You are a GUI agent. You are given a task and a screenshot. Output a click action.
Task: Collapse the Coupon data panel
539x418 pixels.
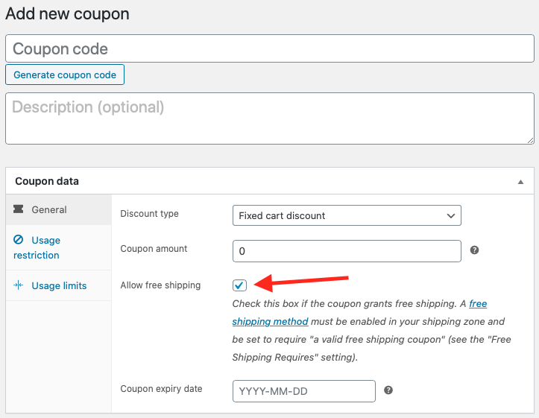(x=520, y=181)
